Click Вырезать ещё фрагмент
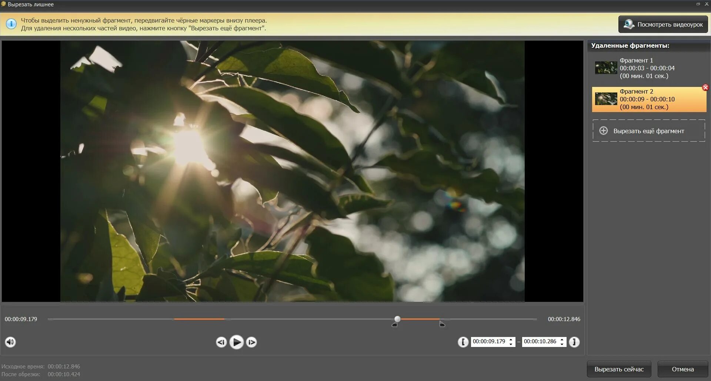711x381 pixels. click(649, 131)
